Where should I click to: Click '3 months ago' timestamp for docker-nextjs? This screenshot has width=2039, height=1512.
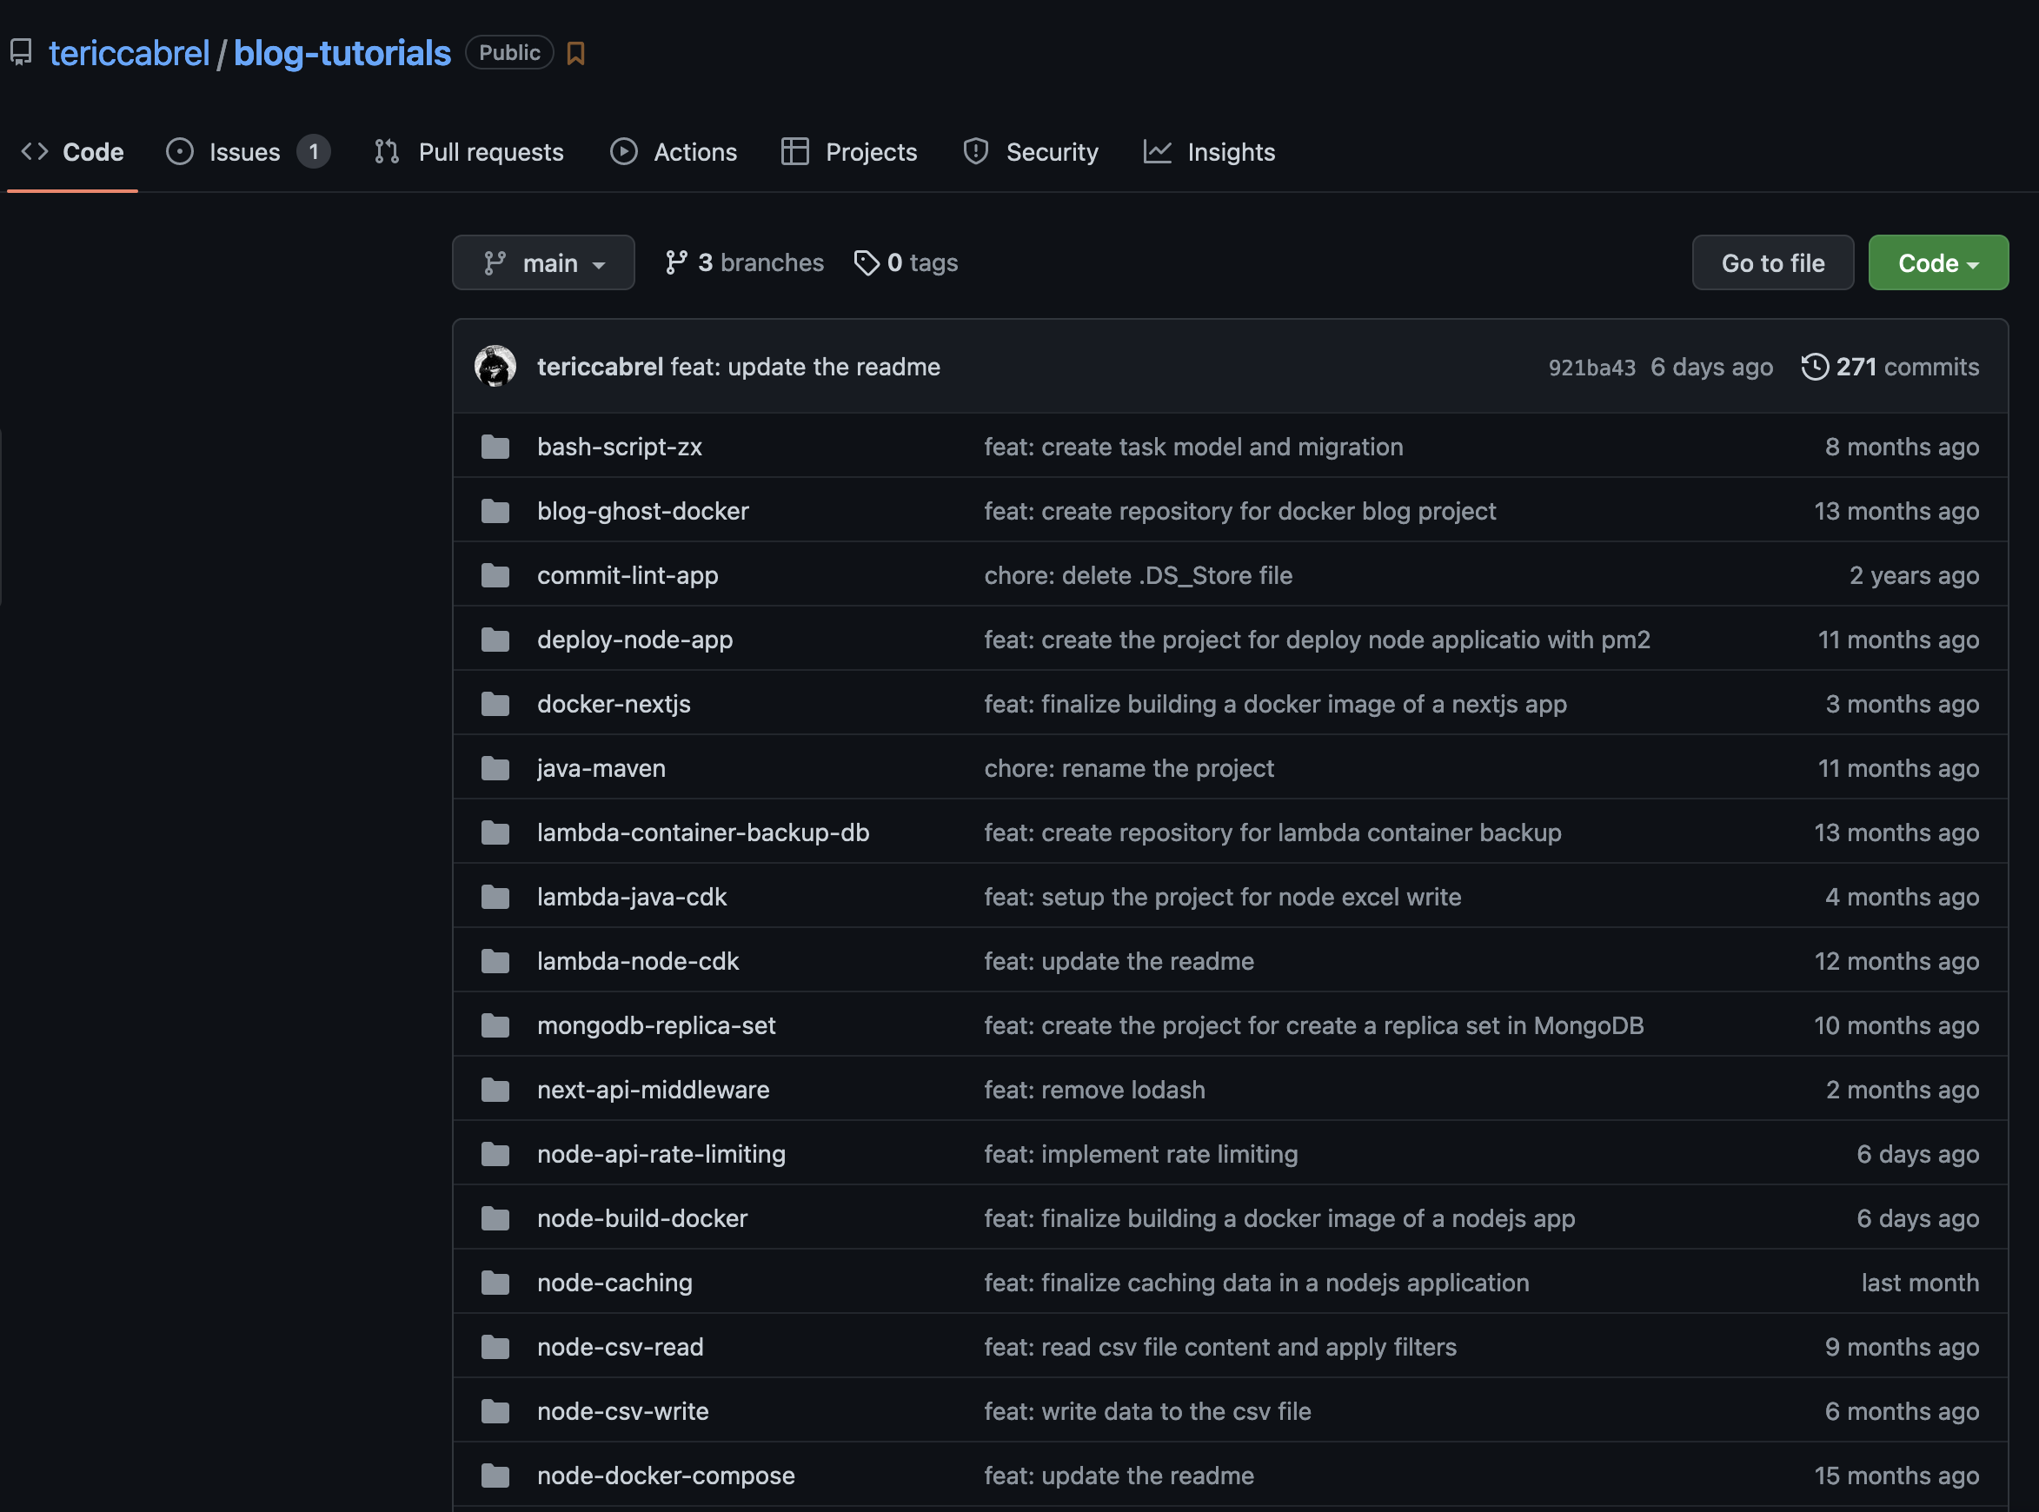click(x=1903, y=704)
